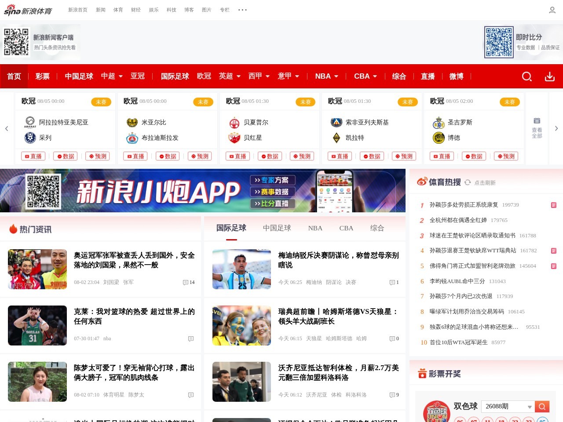
Task: Open the more menu dots in top bar
Action: point(242,10)
